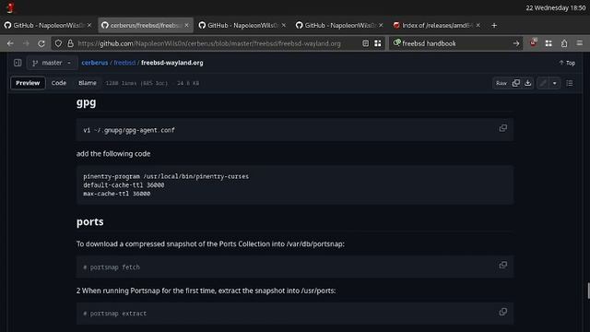Open the Raw file view

501,83
